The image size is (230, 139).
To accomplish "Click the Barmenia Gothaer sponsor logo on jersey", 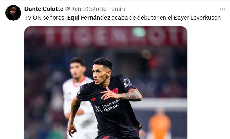I will click(107, 106).
